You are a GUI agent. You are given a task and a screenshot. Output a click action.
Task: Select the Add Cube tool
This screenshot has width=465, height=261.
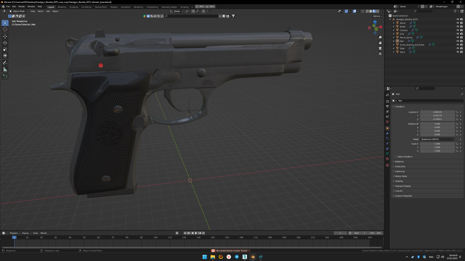point(5,77)
